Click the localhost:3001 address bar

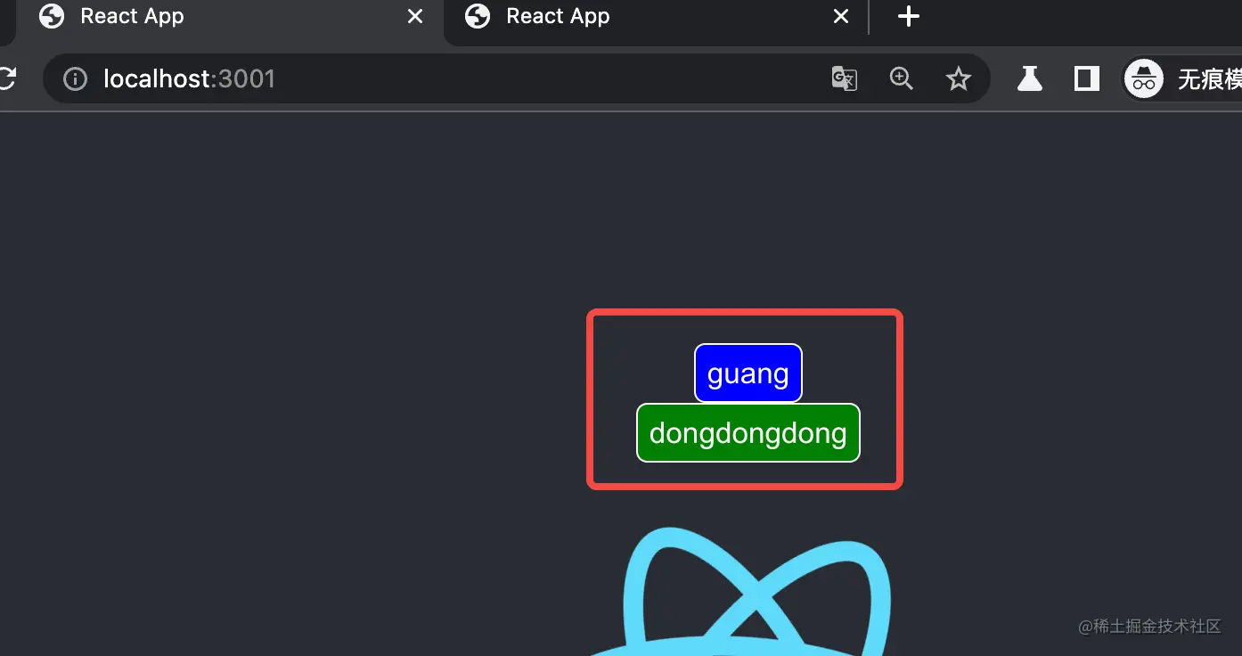(517, 78)
